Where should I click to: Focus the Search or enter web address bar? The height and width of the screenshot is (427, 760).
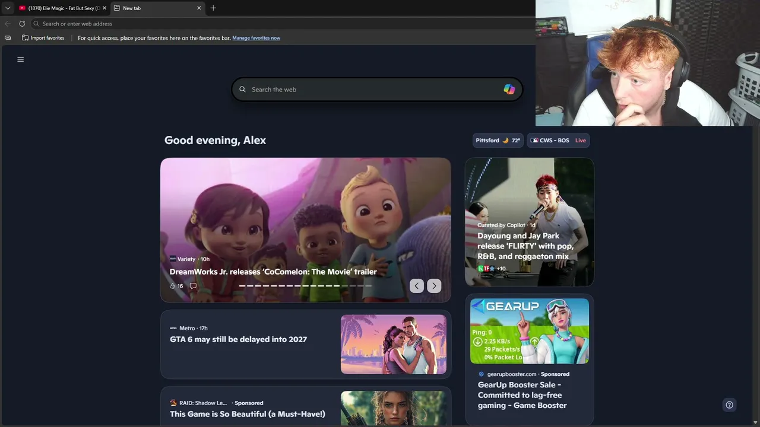click(x=283, y=24)
